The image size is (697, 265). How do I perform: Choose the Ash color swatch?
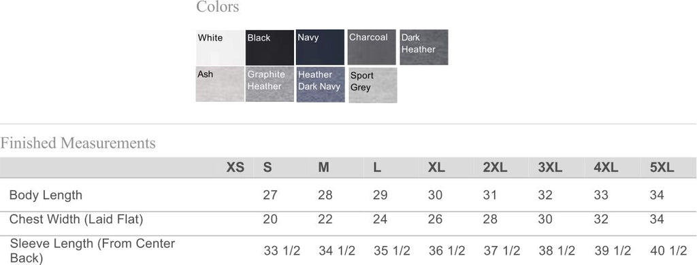point(220,84)
